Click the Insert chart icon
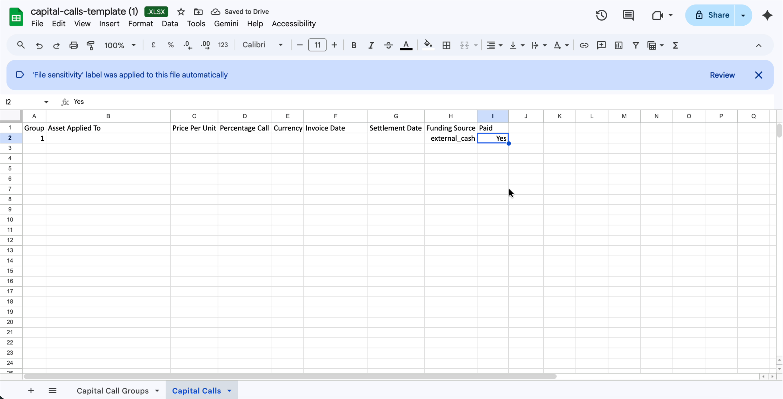This screenshot has height=399, width=783. click(618, 45)
